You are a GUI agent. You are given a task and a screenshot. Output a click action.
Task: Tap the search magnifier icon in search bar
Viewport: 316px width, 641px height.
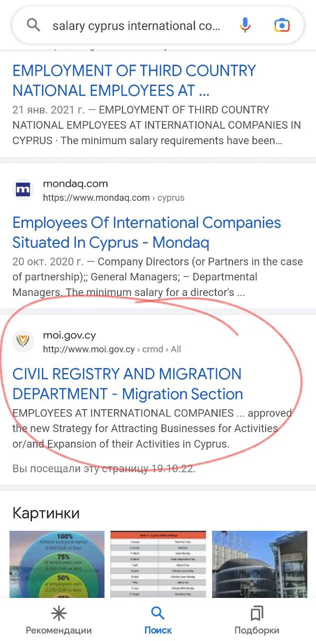pos(33,25)
